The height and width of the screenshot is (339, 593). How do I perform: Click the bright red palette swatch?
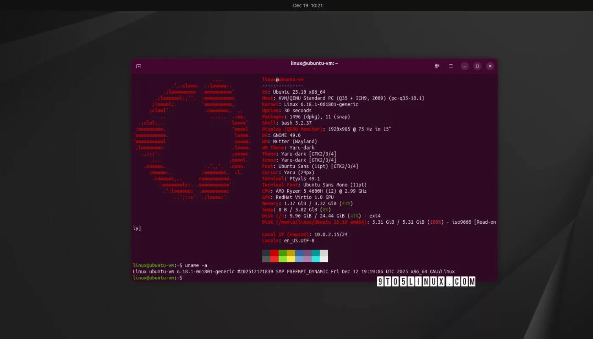click(274, 259)
